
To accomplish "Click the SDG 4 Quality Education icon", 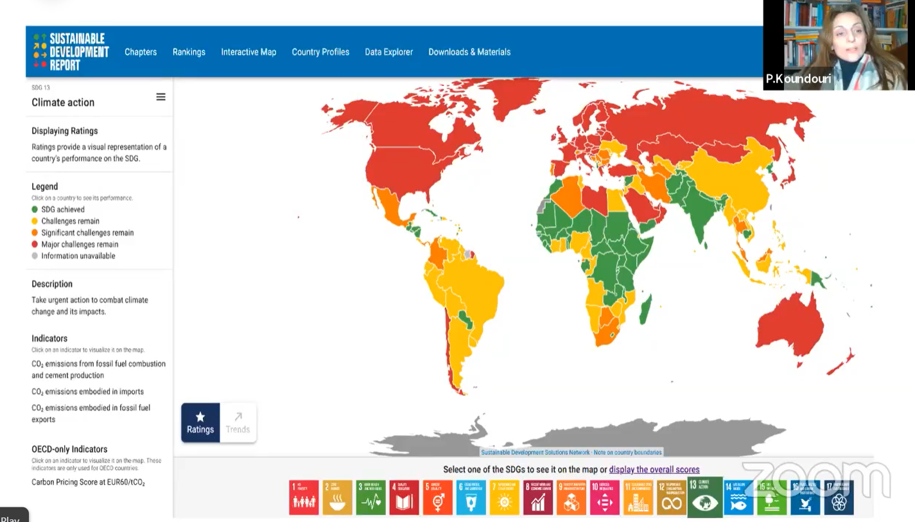I will (404, 497).
